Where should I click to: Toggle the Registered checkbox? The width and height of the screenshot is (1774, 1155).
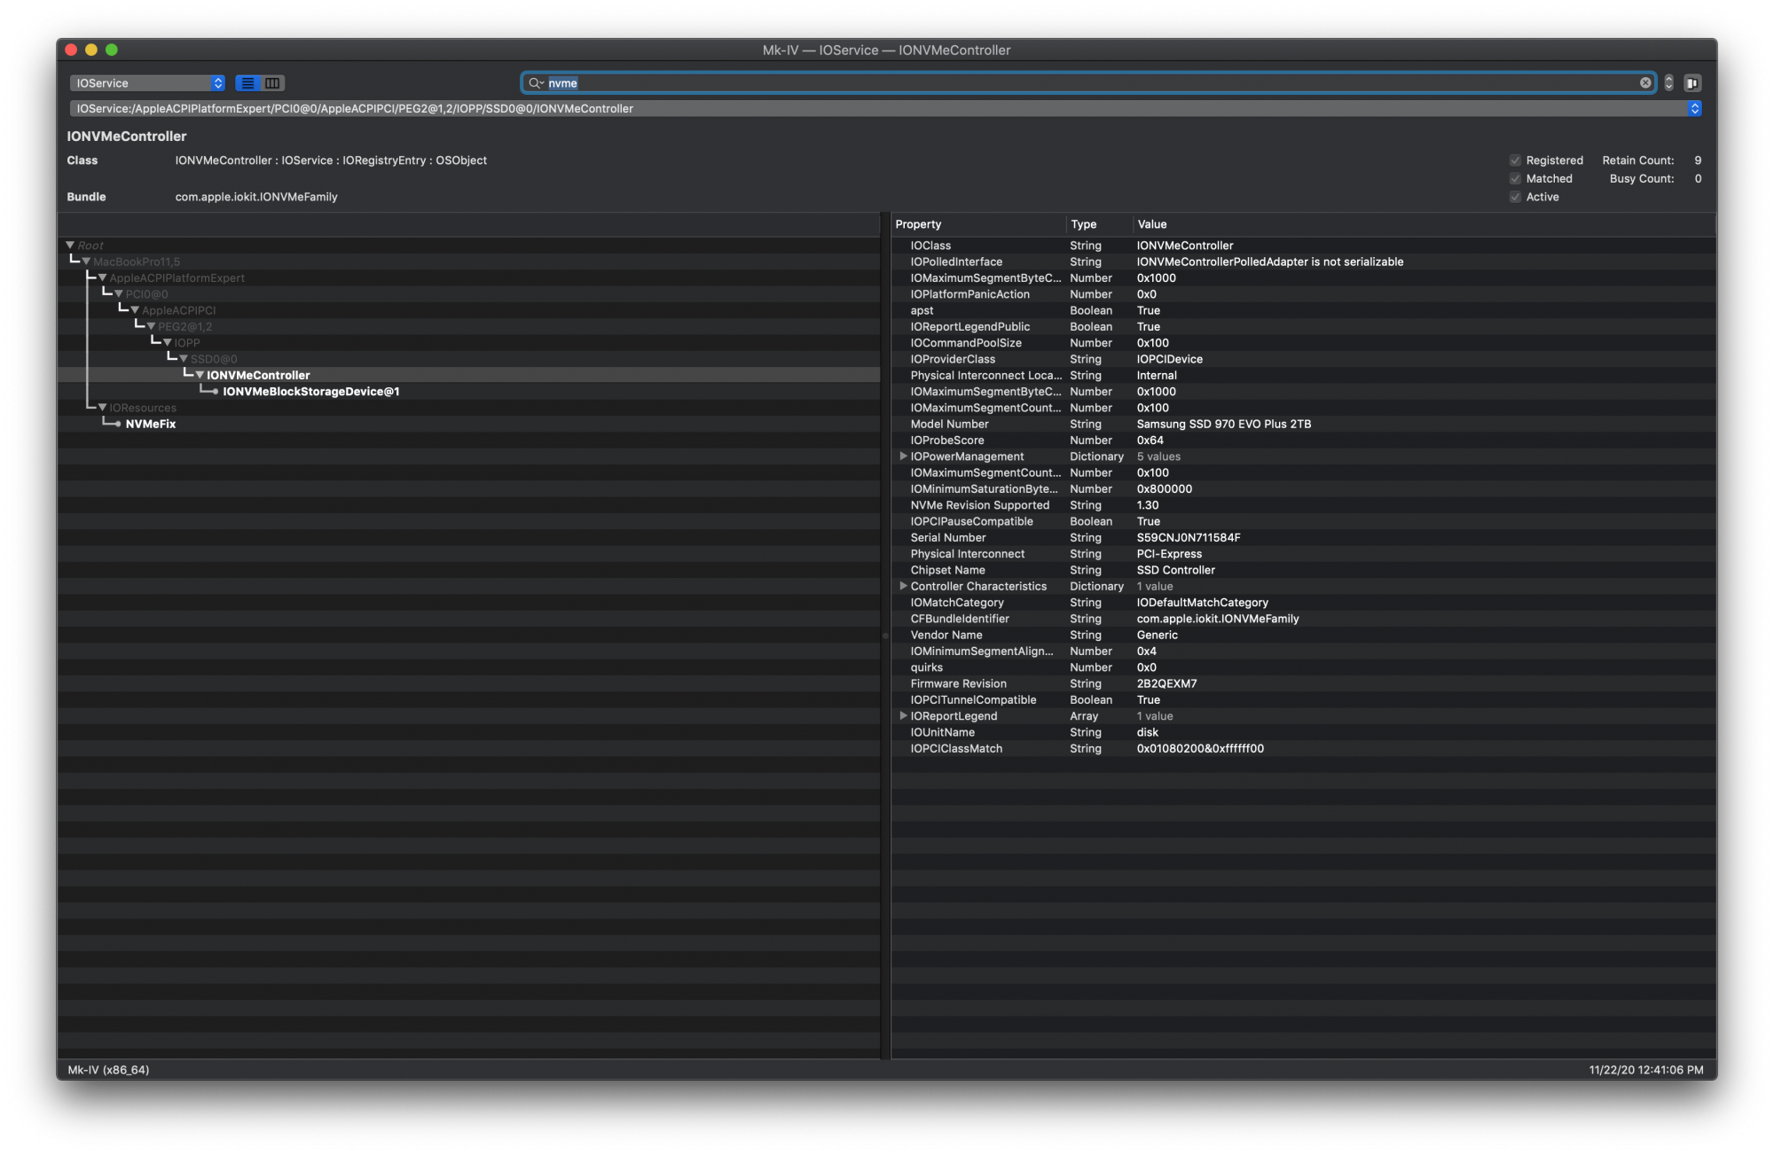pyautogui.click(x=1515, y=160)
